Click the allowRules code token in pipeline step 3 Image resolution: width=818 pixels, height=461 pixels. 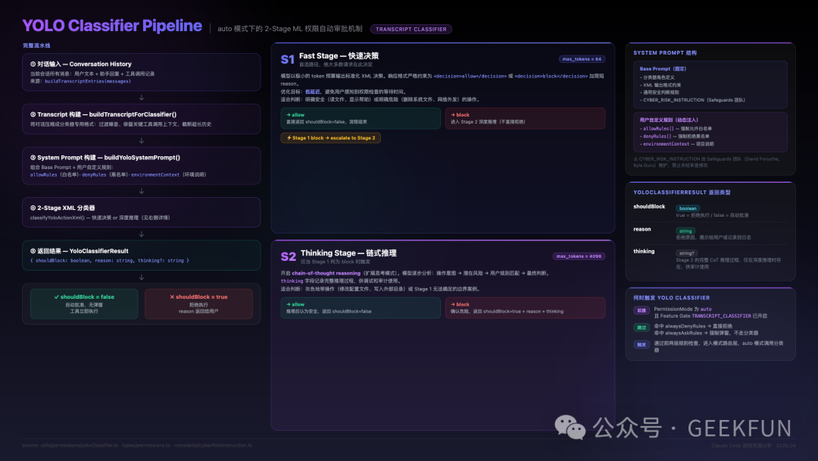click(43, 175)
